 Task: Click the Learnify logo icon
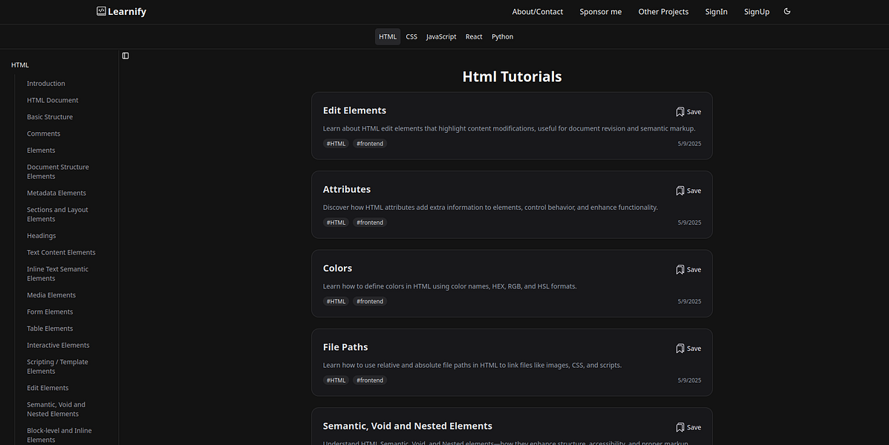point(101,11)
